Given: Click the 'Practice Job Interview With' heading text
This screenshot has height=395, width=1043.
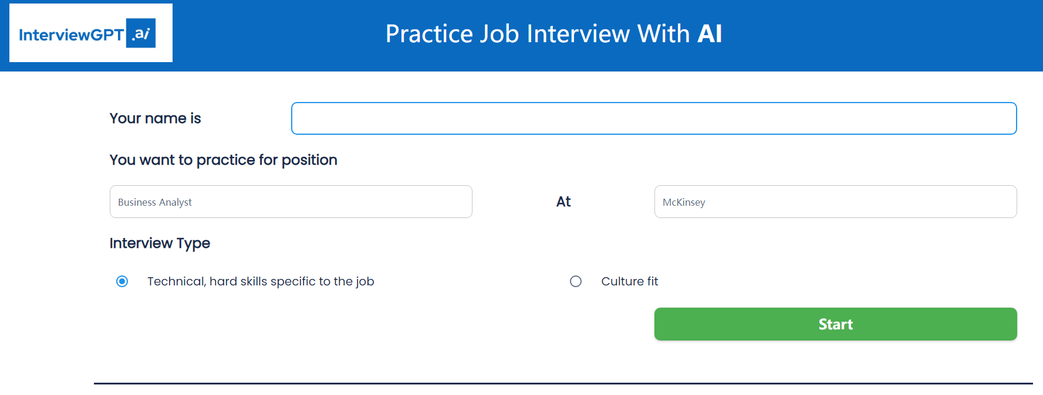Looking at the screenshot, I should (537, 34).
